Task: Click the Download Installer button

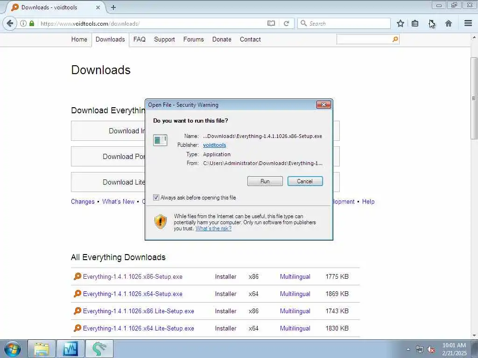Action: point(108,131)
